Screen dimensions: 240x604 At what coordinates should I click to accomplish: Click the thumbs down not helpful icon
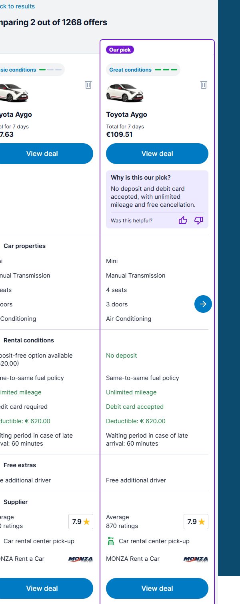(x=199, y=220)
